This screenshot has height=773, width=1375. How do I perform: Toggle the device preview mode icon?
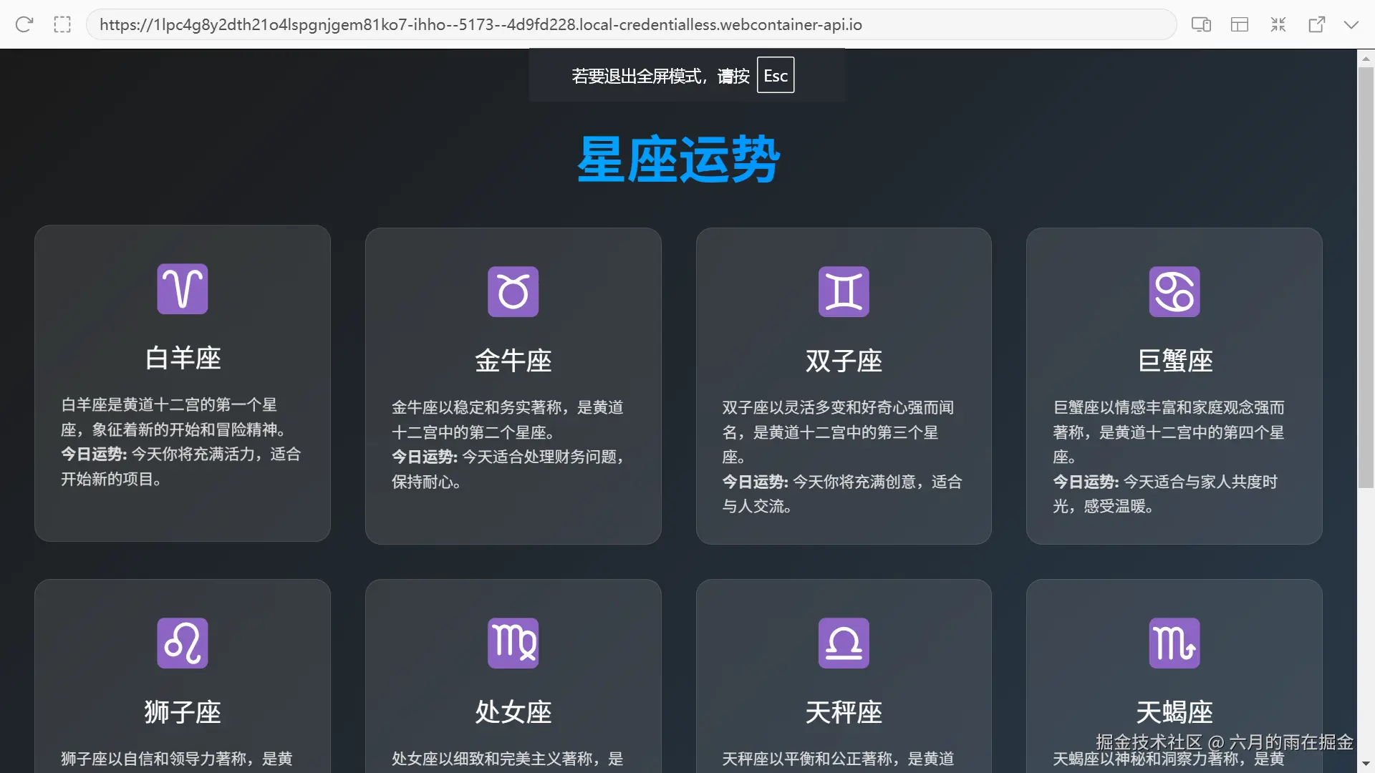tap(1201, 24)
